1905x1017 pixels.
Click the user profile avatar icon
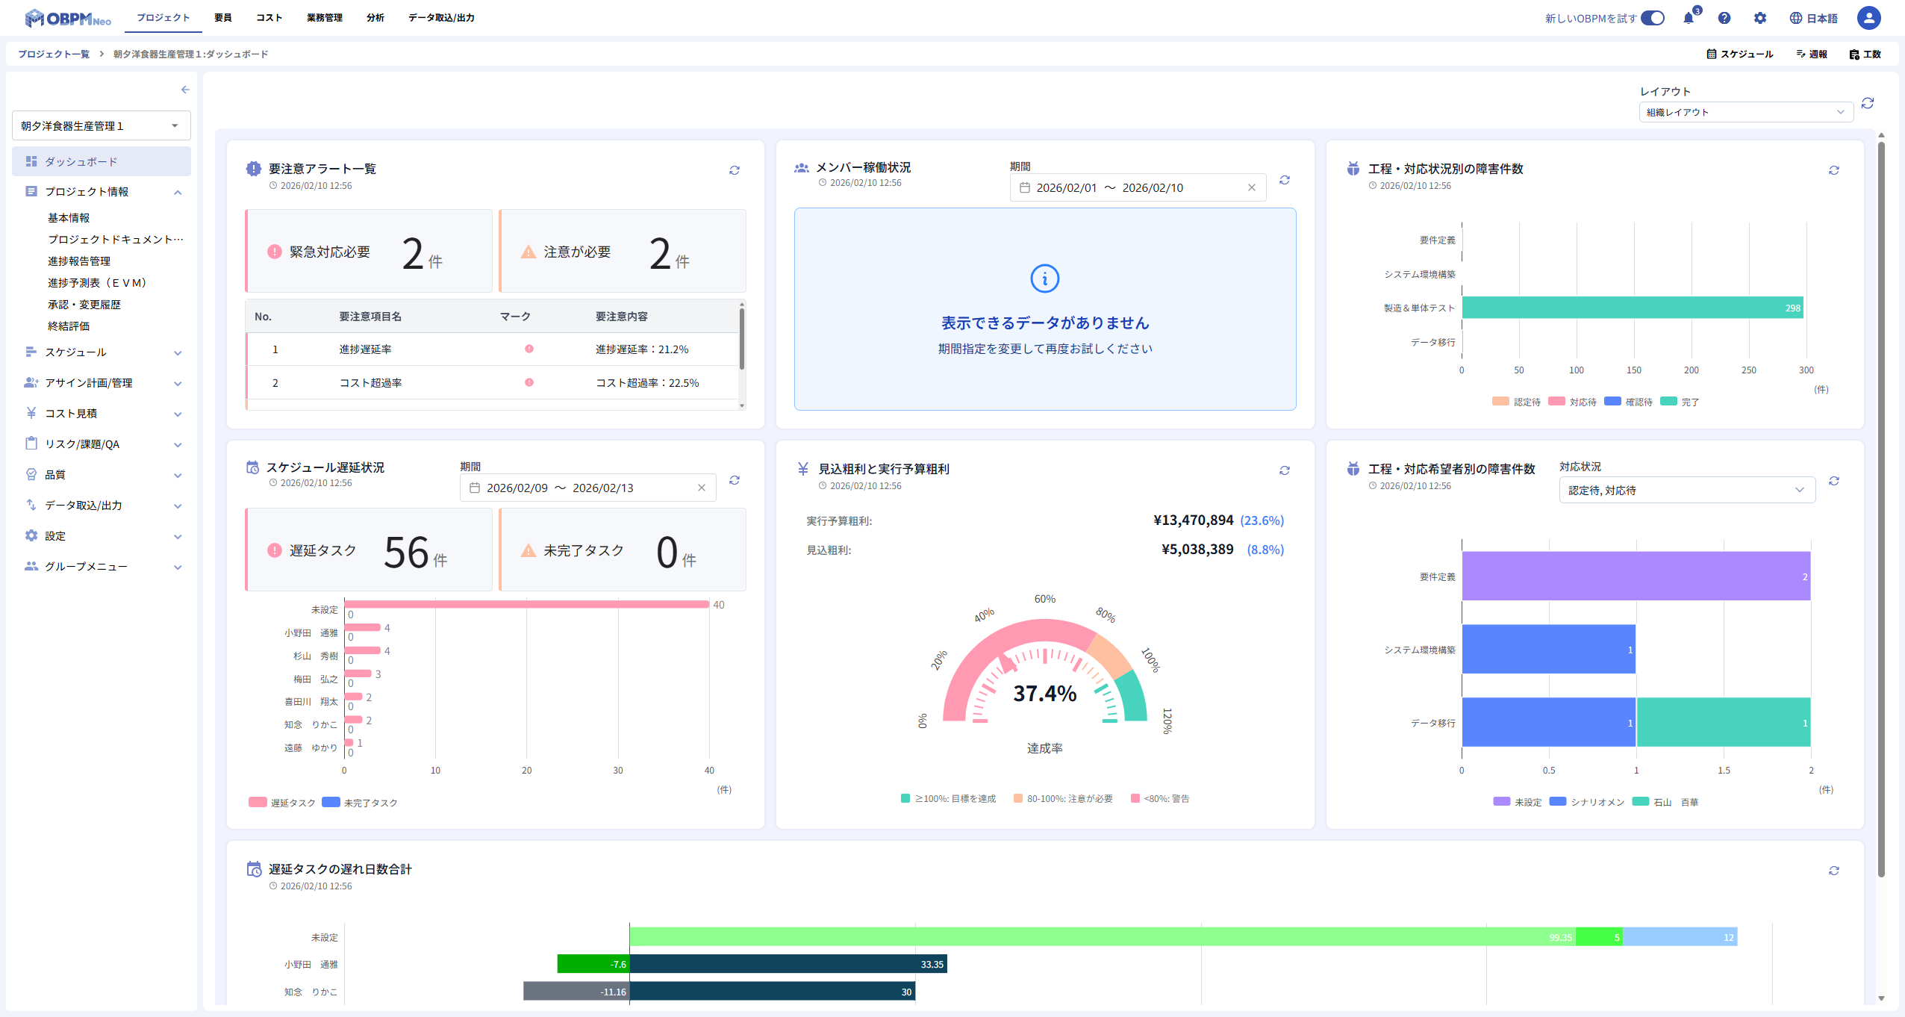(1868, 18)
